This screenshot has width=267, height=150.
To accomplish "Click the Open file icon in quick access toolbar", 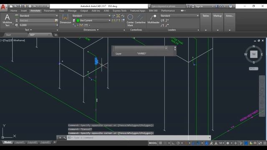I will (16, 6).
